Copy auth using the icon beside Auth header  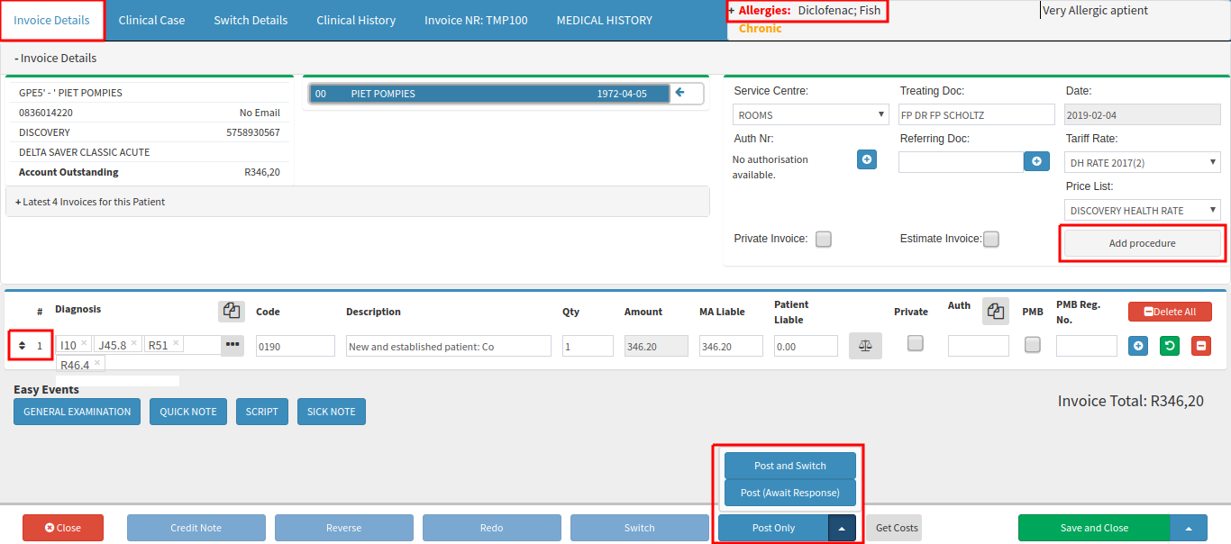[996, 311]
